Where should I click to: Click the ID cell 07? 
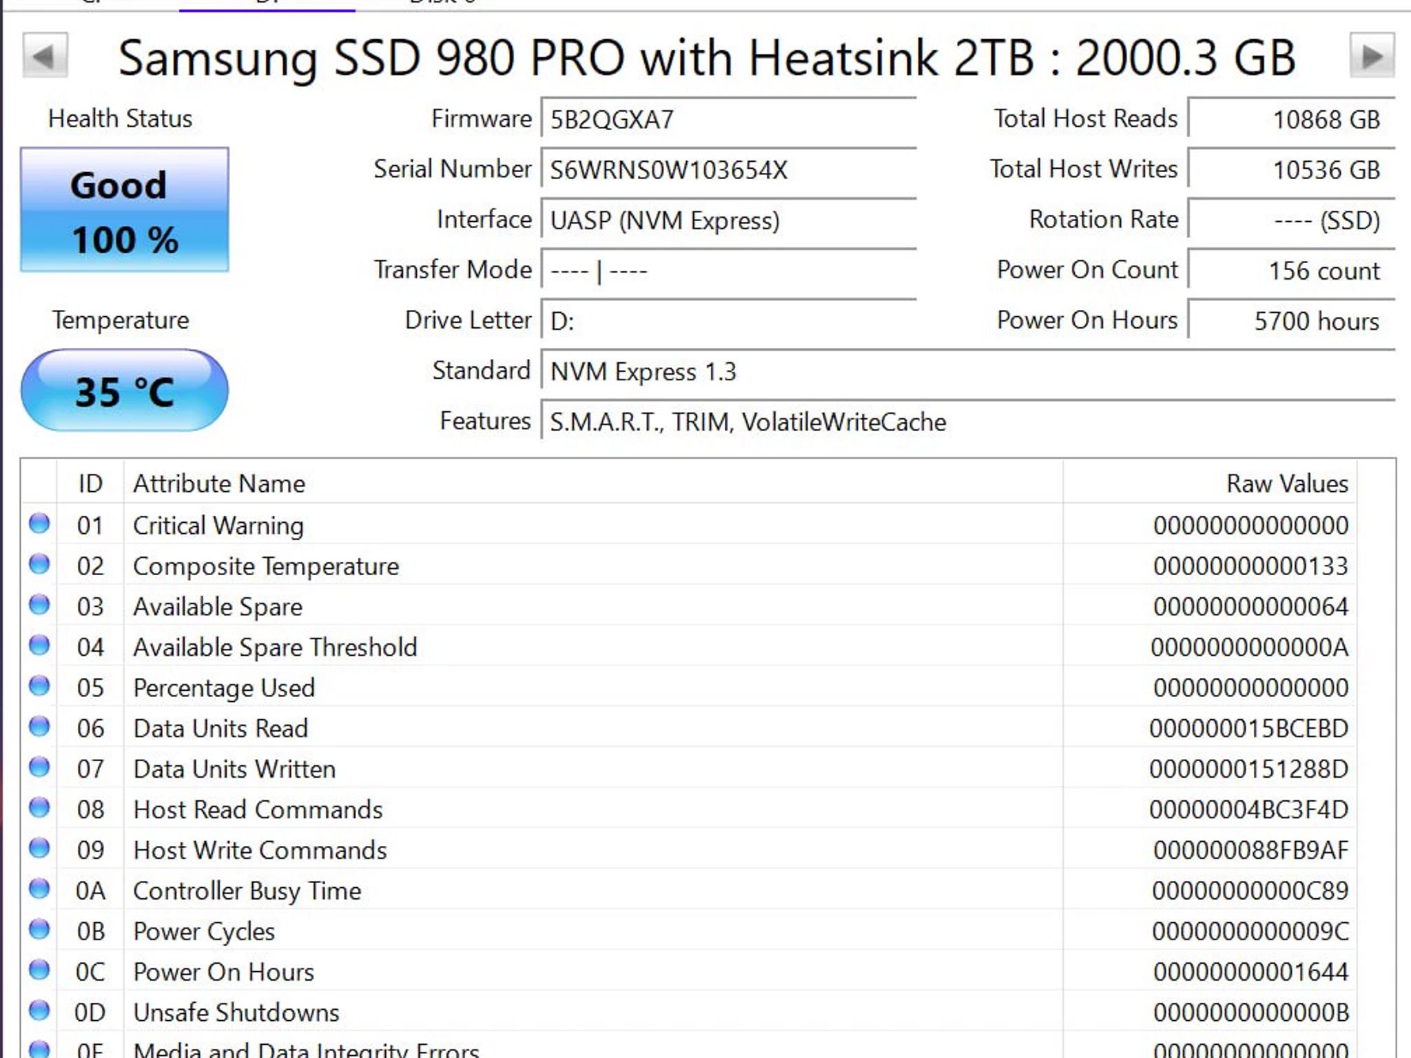click(90, 769)
